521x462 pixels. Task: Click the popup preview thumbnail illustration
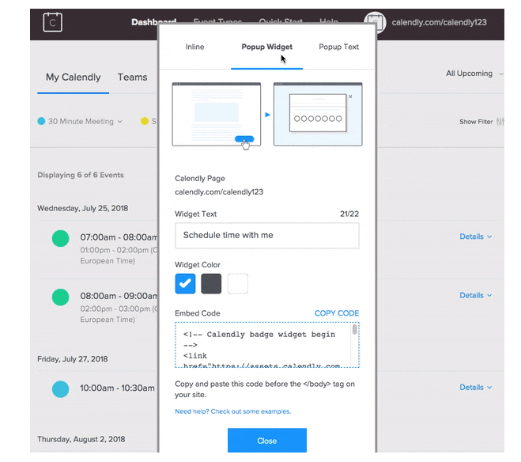(x=318, y=115)
